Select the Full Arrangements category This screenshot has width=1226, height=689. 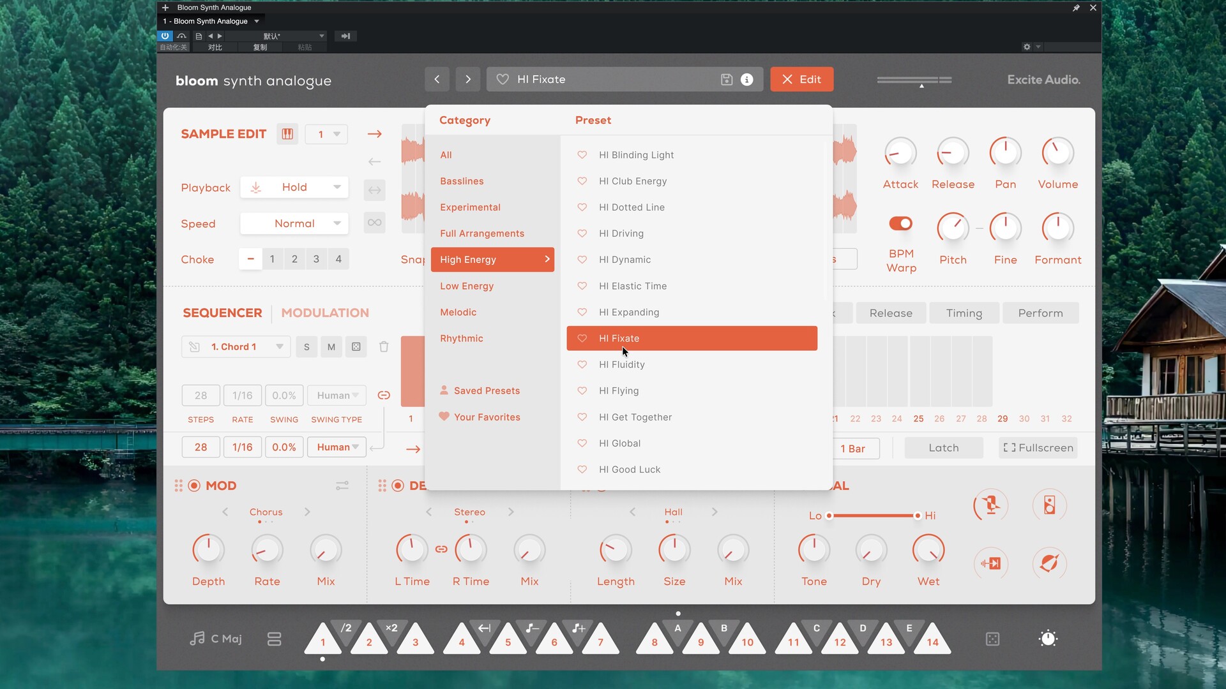[482, 233]
